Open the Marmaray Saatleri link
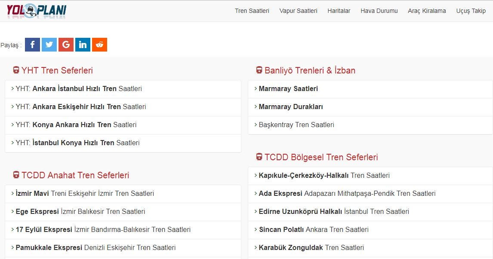 (x=288, y=88)
